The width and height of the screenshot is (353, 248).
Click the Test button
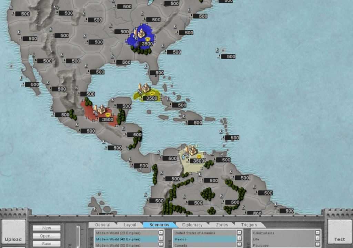340,232
